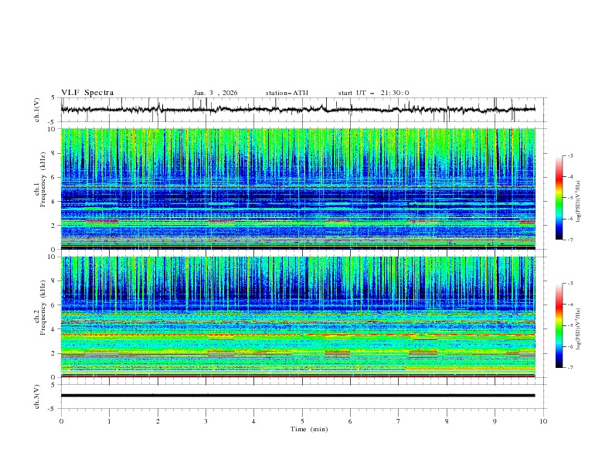Click the 'Time (min)' axis label

pyautogui.click(x=309, y=429)
